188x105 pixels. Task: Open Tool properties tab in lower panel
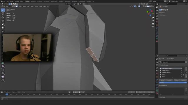[157, 59]
